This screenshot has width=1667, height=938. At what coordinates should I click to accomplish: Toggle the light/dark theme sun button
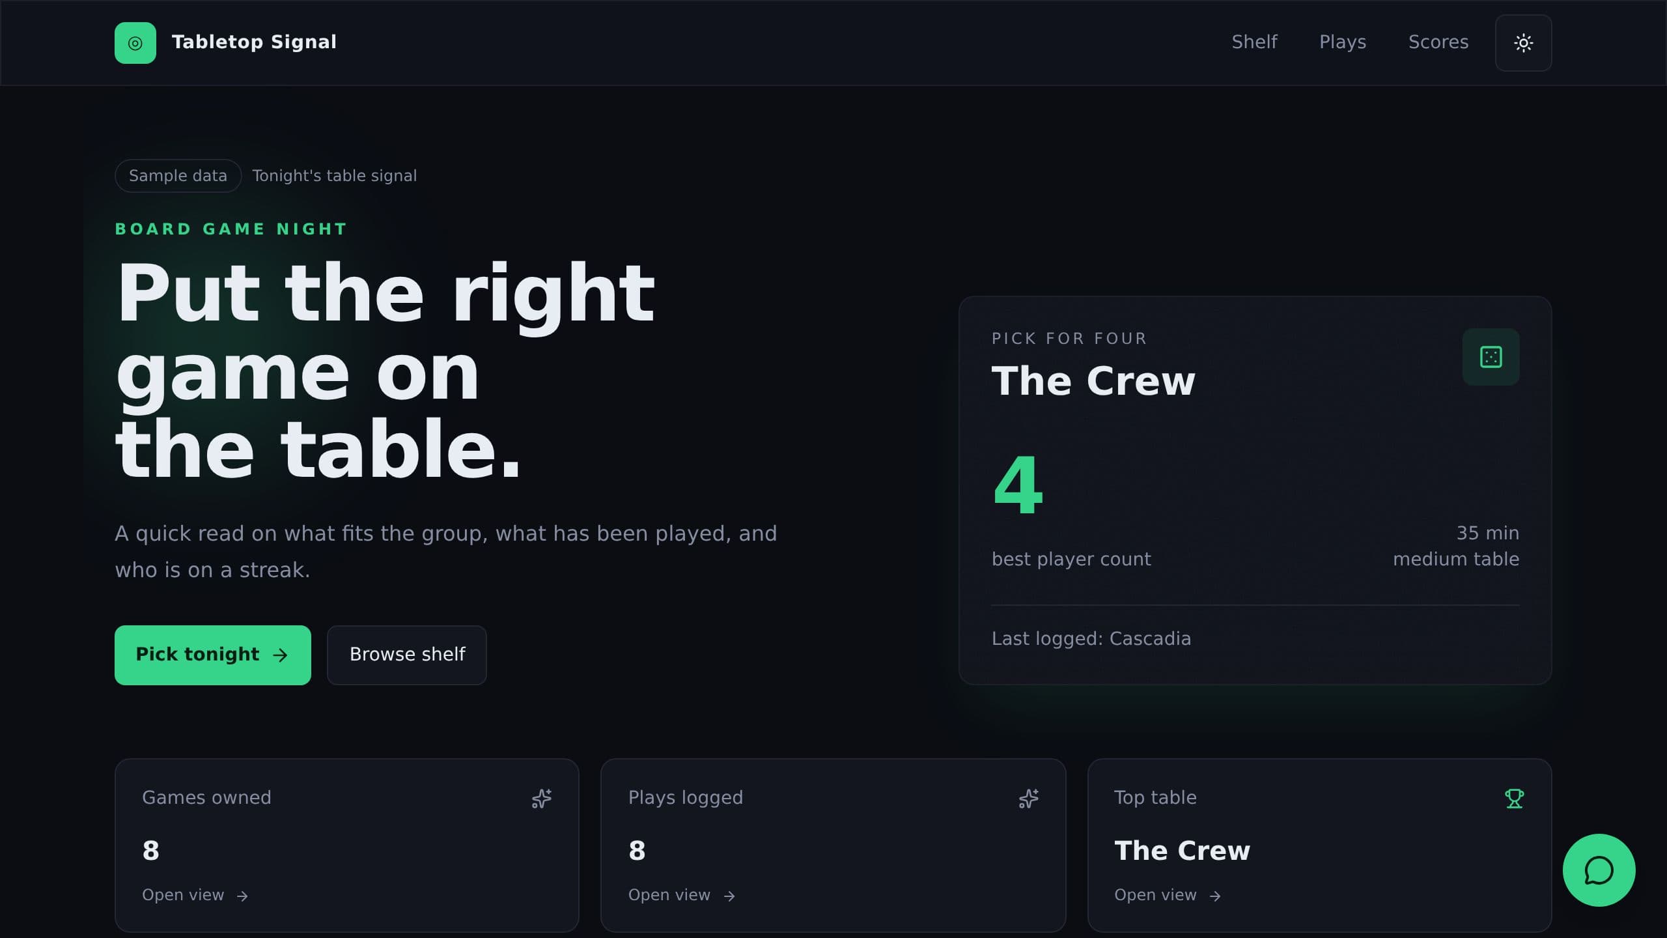(1523, 43)
